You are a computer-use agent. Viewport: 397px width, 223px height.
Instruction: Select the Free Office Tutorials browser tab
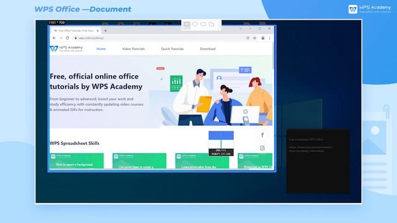click(76, 30)
